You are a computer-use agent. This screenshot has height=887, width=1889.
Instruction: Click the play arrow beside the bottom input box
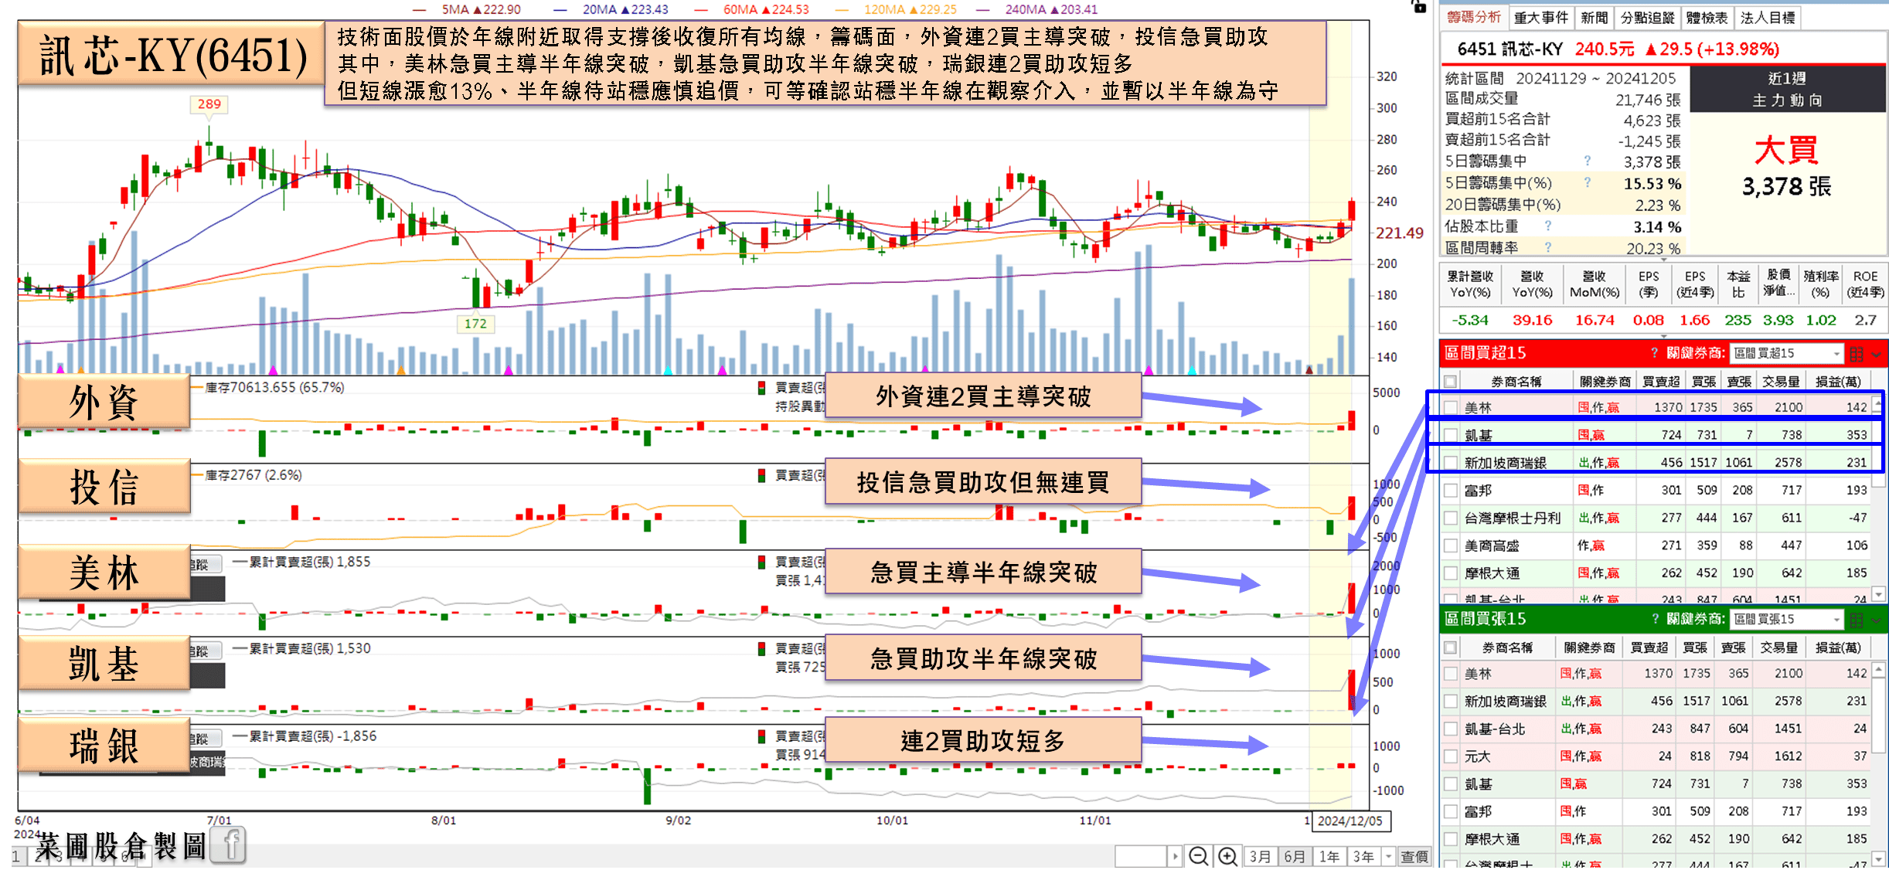click(1175, 856)
